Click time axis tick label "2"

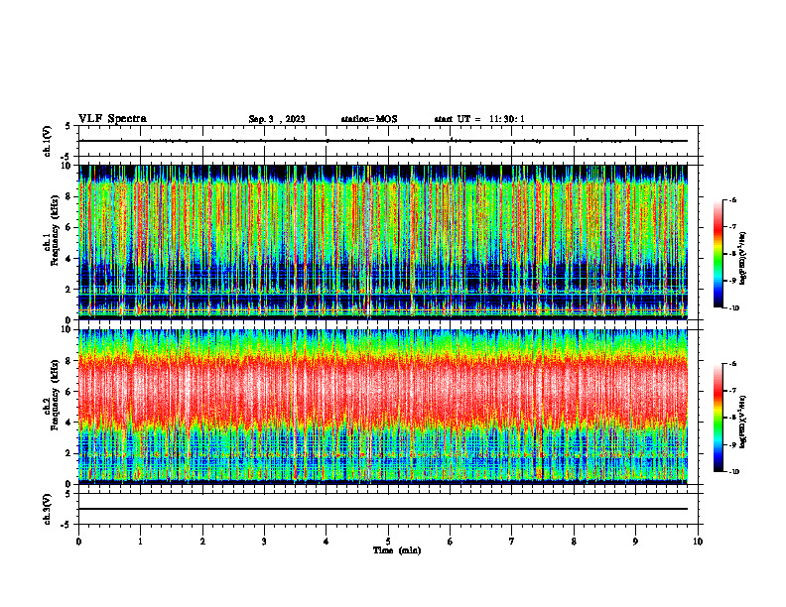click(202, 542)
